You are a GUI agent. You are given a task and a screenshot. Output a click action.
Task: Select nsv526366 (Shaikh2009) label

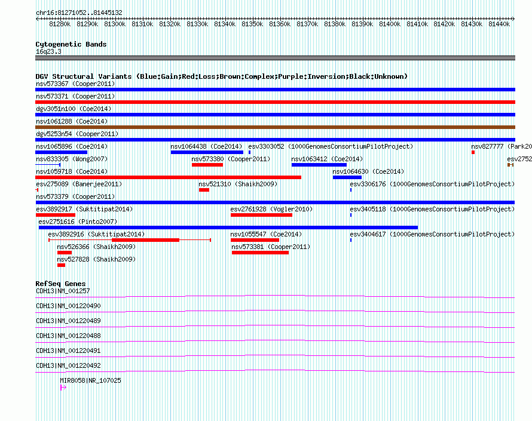click(96, 247)
